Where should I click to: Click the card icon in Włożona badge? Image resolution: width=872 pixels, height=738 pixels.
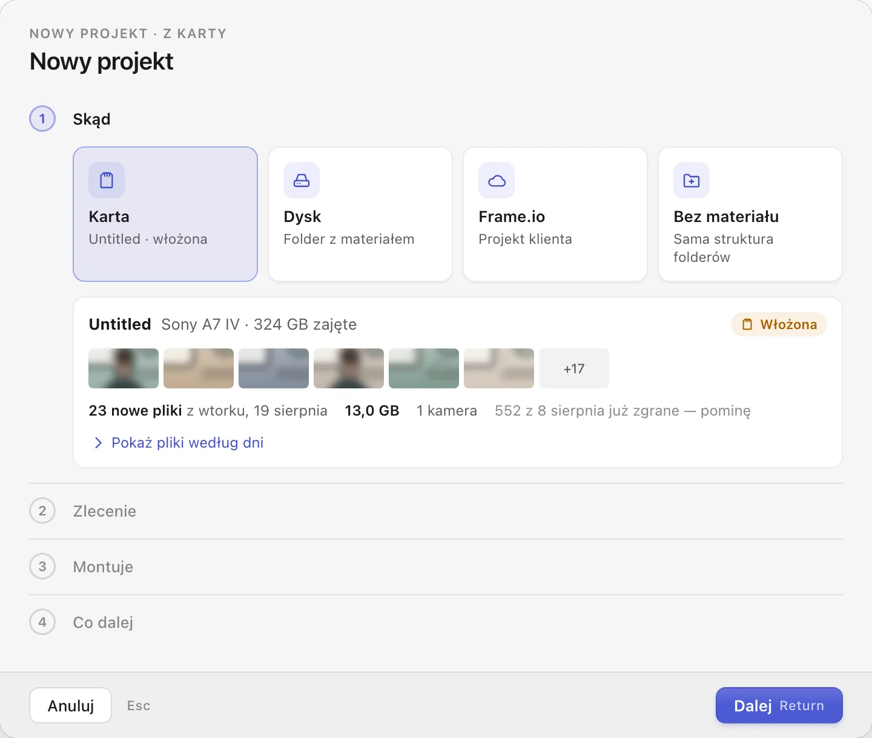coord(747,324)
